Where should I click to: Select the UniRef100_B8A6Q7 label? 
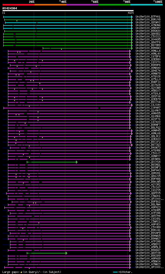pyautogui.click(x=148, y=250)
